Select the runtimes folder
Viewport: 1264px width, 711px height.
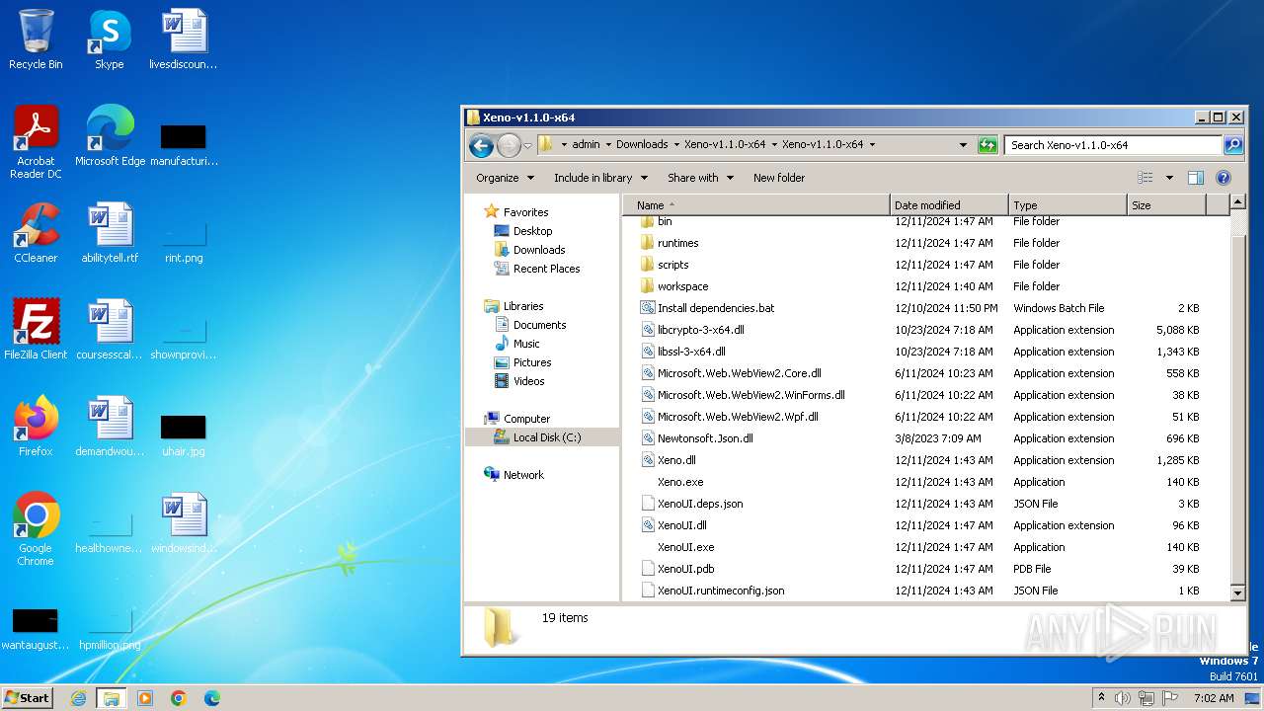pyautogui.click(x=677, y=243)
